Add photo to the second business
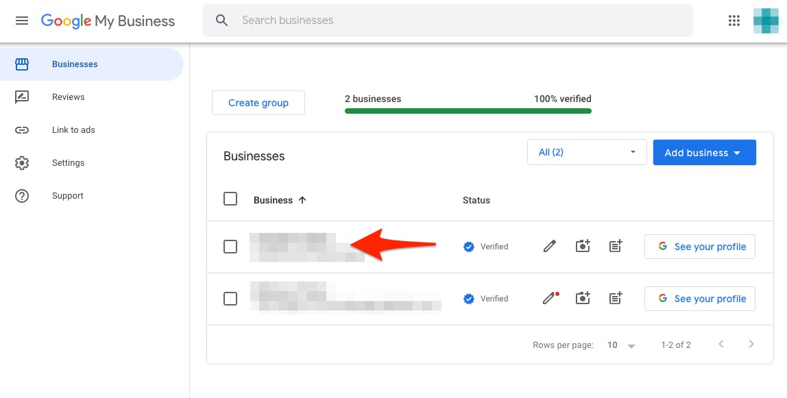This screenshot has height=398, width=787. pos(583,299)
